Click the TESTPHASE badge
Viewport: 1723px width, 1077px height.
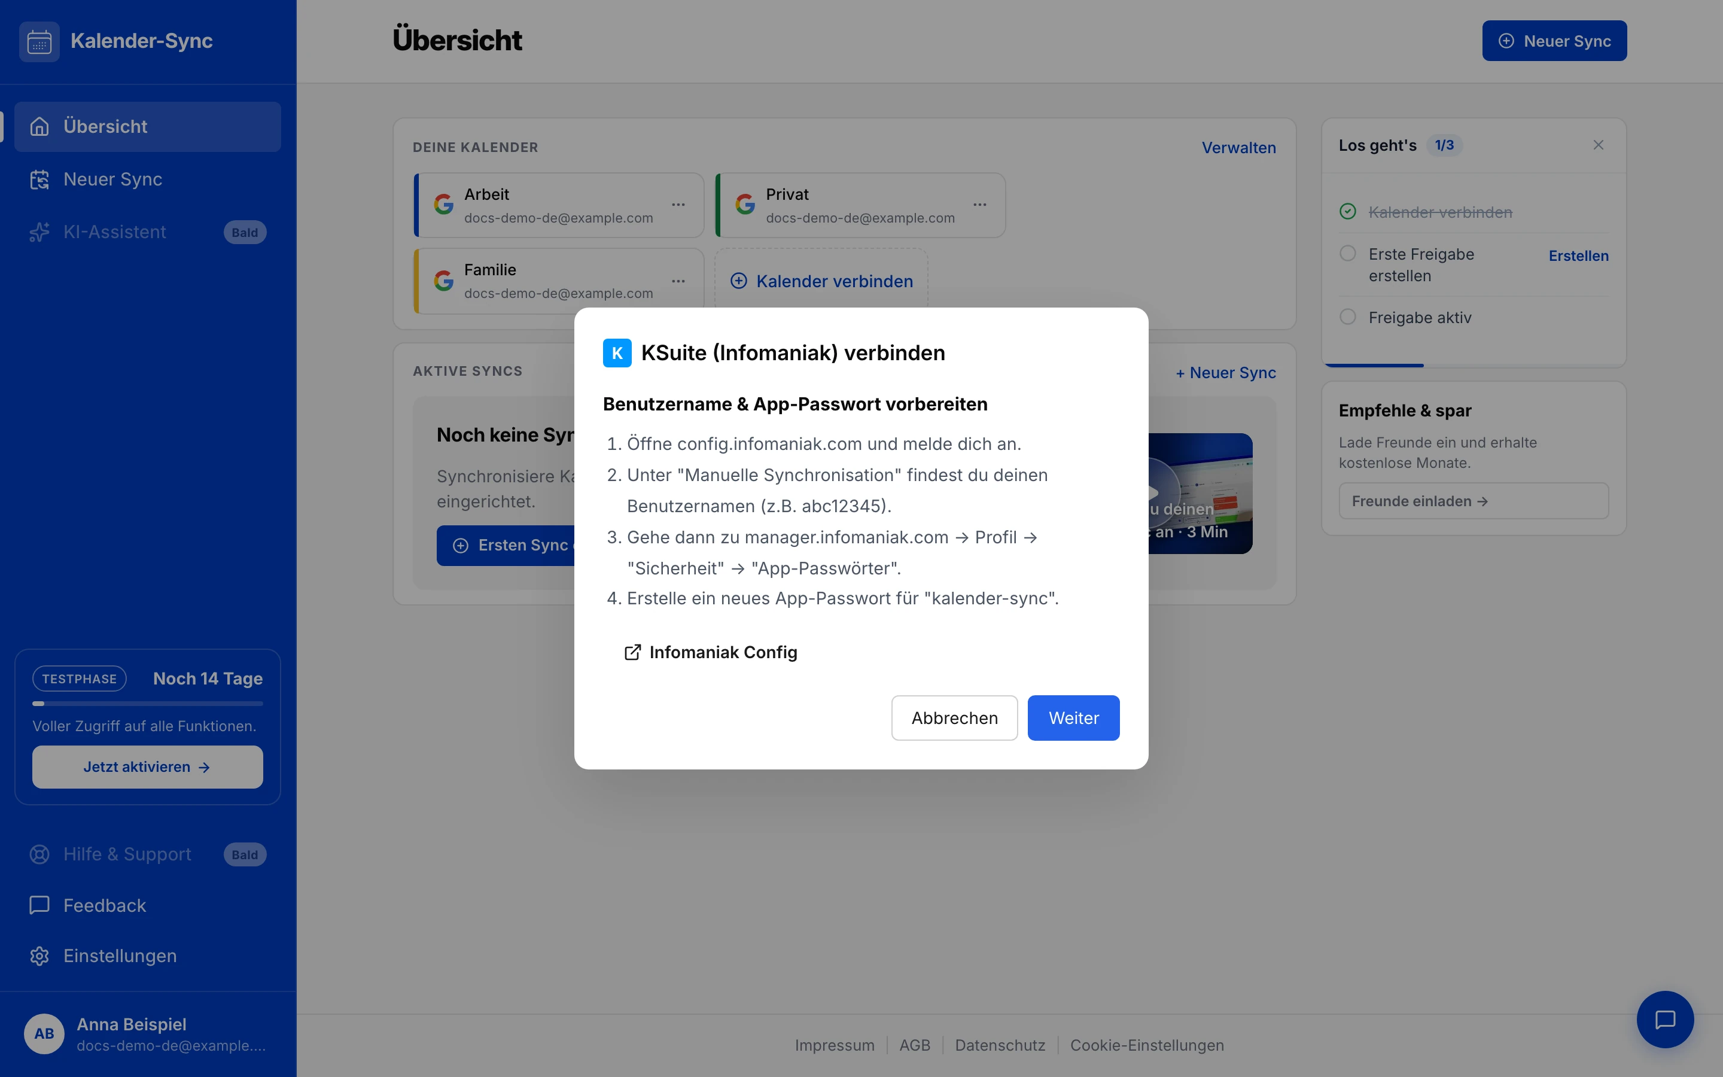click(79, 679)
